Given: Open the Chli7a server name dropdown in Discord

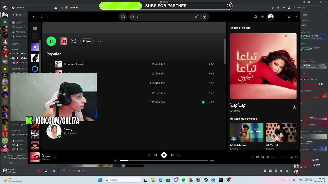Looking at the screenshot, I should click(x=18, y=8).
